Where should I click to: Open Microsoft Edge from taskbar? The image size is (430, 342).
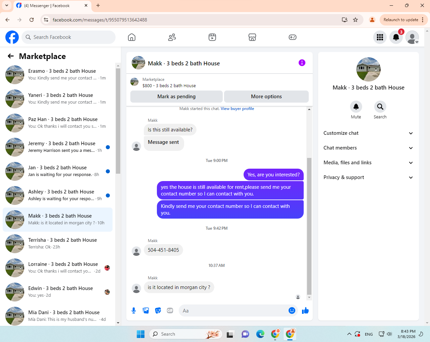pyautogui.click(x=260, y=334)
